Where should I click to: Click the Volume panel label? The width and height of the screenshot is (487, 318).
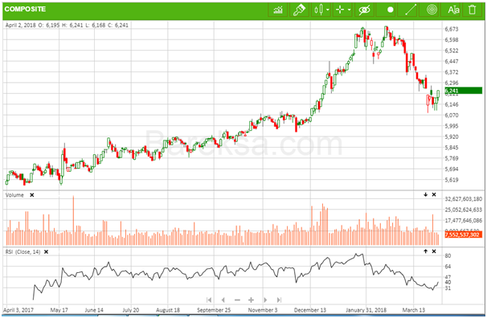14,195
